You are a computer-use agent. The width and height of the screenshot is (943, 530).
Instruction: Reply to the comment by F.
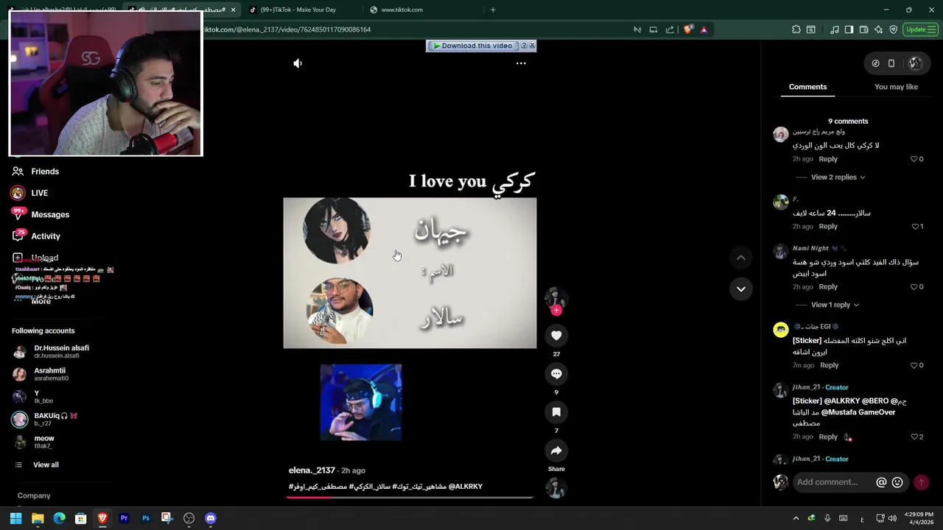pos(828,227)
